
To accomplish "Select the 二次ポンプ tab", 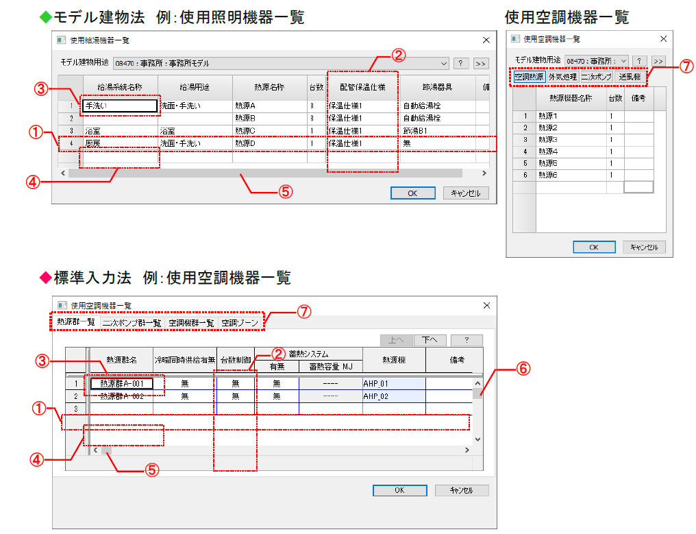I will (597, 77).
